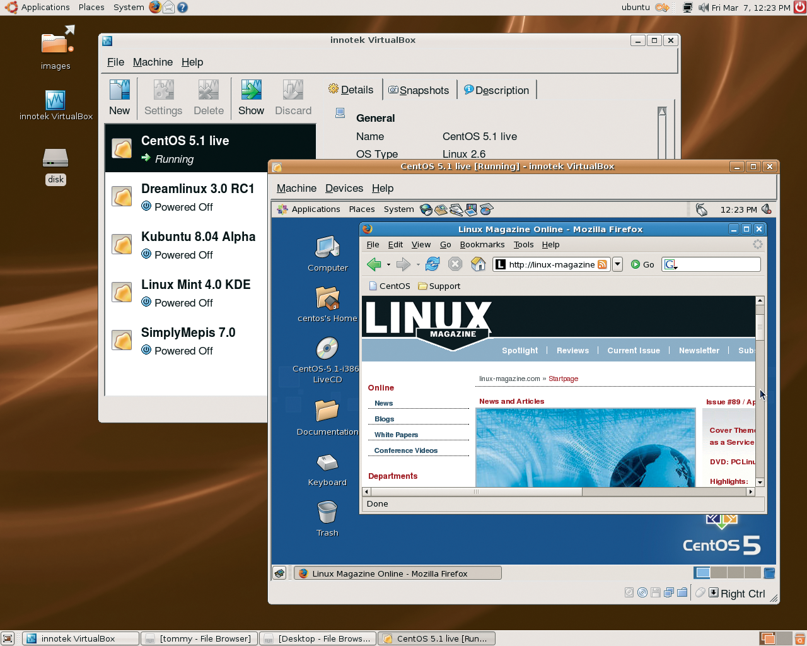Image resolution: width=807 pixels, height=646 pixels.
Task: Click the mouse capture indicator in VM status bar
Action: [x=700, y=592]
